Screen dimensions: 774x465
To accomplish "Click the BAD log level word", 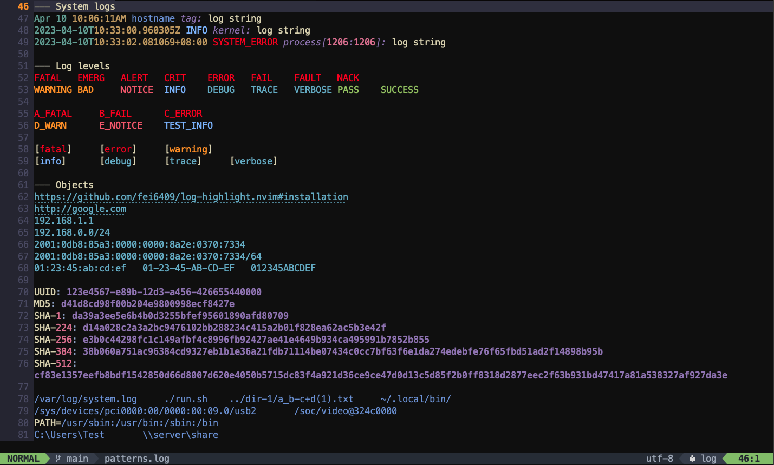I will (x=86, y=90).
